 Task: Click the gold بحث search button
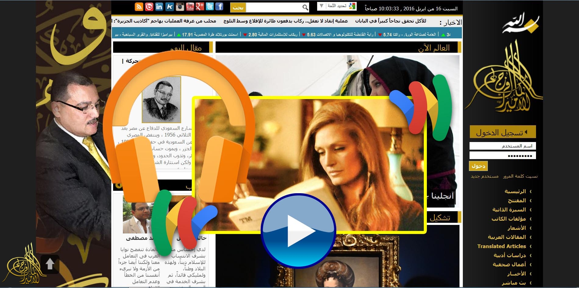[238, 7]
